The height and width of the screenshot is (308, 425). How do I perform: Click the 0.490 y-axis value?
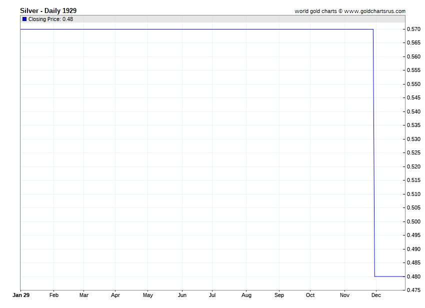[x=413, y=249]
